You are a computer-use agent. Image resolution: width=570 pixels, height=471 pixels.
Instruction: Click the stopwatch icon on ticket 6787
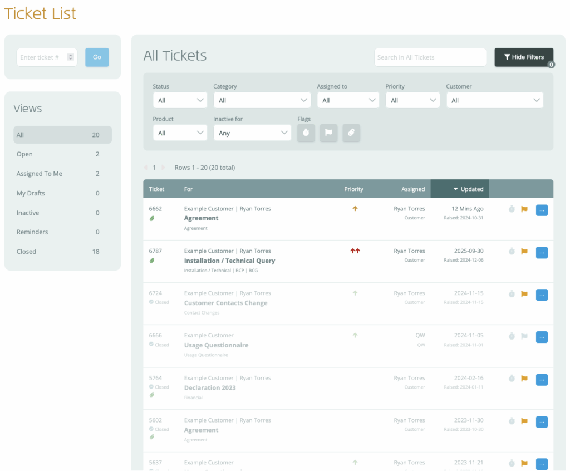(x=512, y=252)
